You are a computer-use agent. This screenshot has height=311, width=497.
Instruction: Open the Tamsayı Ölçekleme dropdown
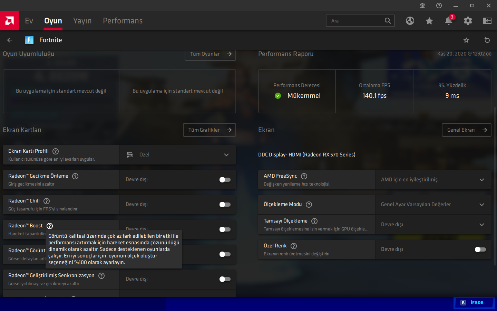[433, 225]
